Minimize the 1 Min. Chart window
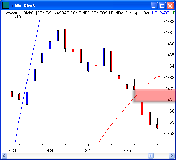 coord(154,6)
